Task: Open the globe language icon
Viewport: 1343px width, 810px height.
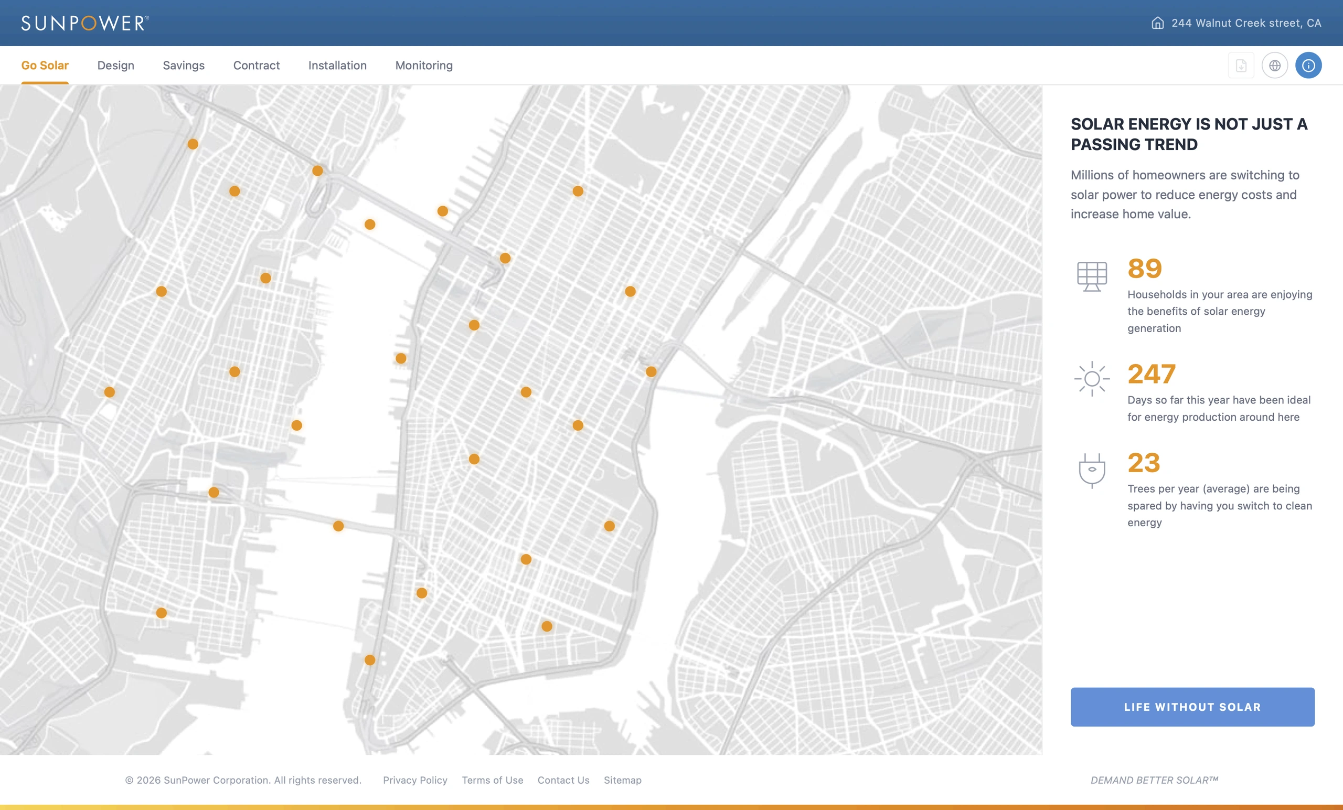Action: pos(1274,66)
